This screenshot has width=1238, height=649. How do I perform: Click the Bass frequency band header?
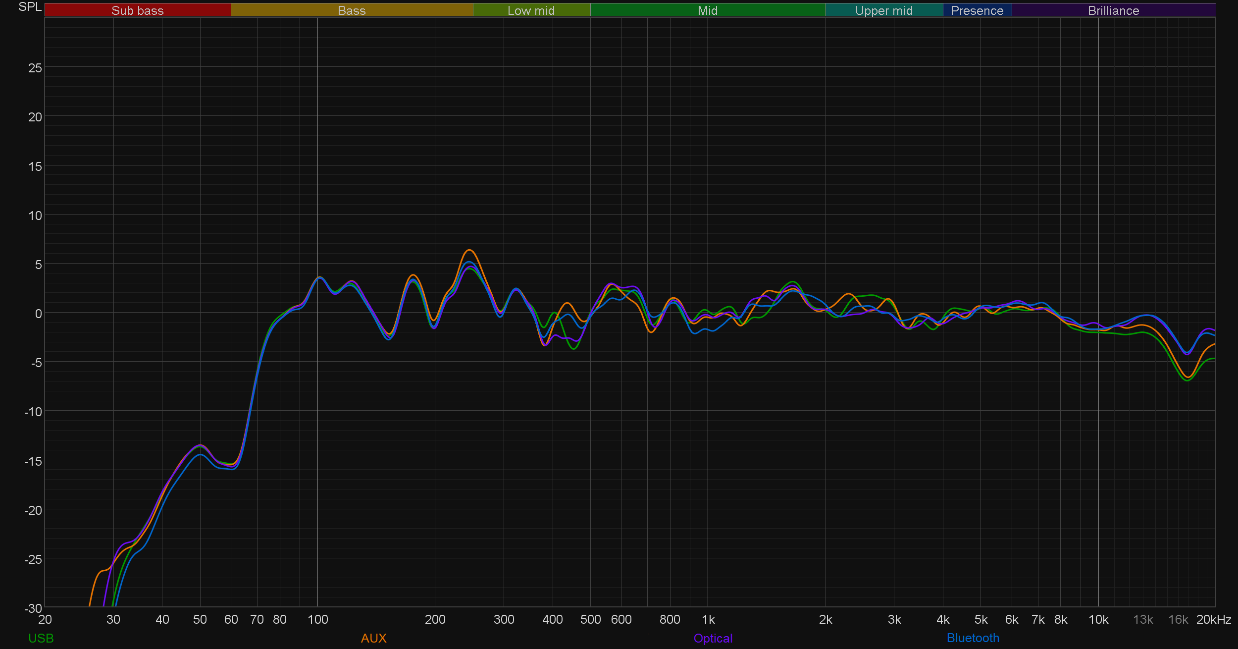[x=352, y=10]
